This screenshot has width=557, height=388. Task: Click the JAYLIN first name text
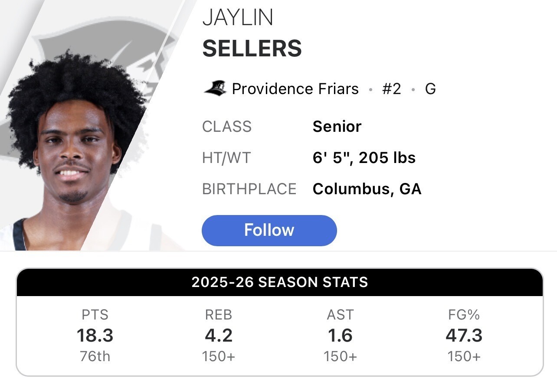[x=238, y=17]
